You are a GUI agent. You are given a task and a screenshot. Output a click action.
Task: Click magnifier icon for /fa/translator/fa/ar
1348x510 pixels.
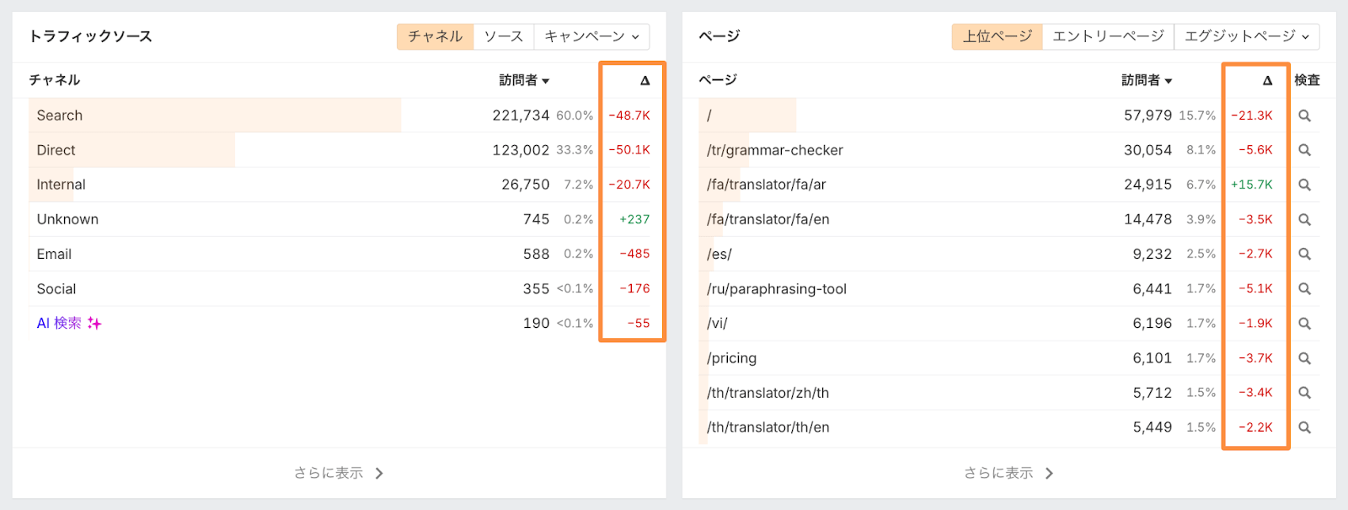point(1304,185)
